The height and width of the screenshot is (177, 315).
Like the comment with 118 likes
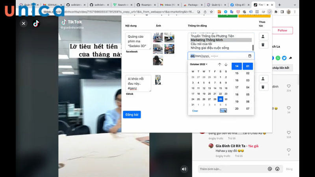pos(289,133)
